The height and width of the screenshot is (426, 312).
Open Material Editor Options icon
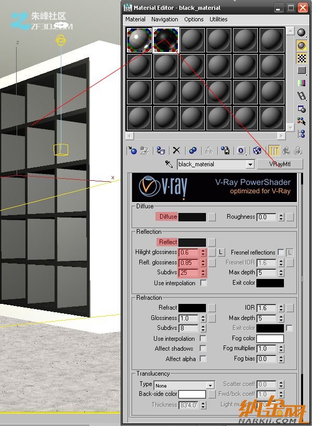(x=302, y=109)
